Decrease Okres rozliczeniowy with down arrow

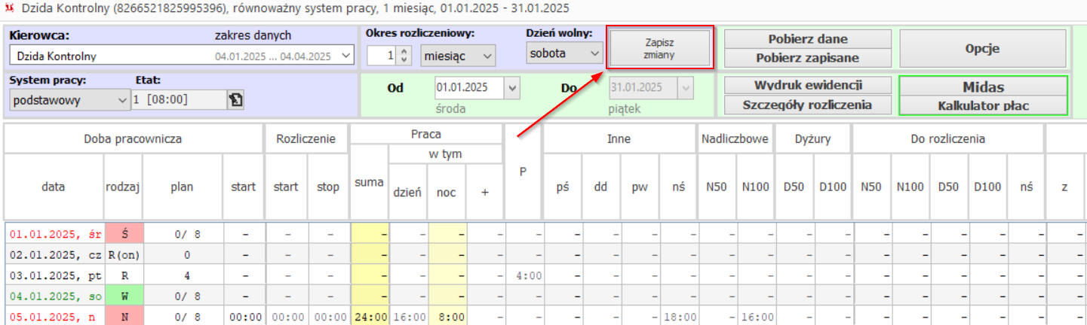click(404, 59)
